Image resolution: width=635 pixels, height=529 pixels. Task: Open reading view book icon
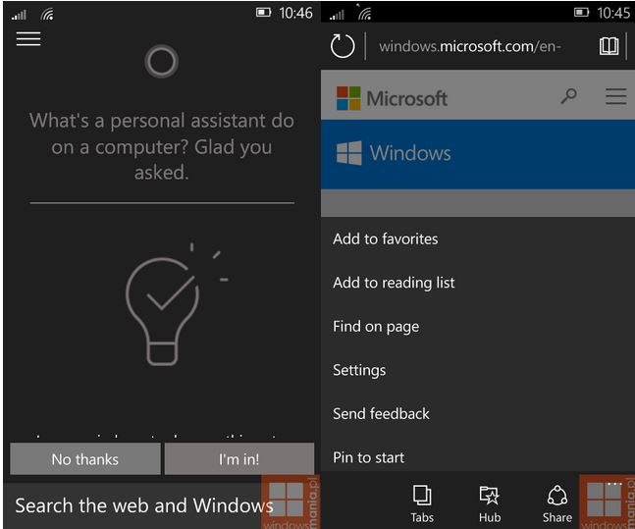(x=609, y=46)
